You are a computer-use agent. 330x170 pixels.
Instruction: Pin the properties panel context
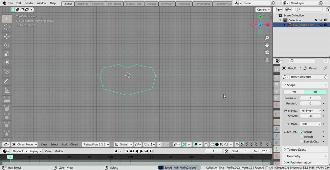click(325, 68)
